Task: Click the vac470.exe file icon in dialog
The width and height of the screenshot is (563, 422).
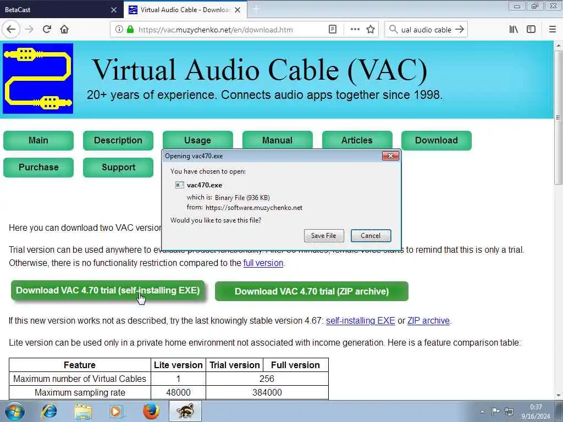Action: (x=180, y=185)
